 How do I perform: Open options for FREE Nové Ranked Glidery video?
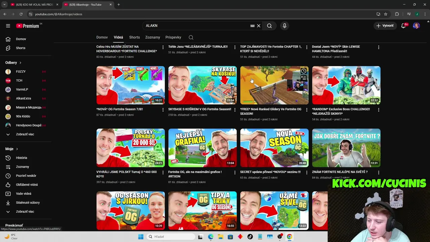pyautogui.click(x=307, y=110)
